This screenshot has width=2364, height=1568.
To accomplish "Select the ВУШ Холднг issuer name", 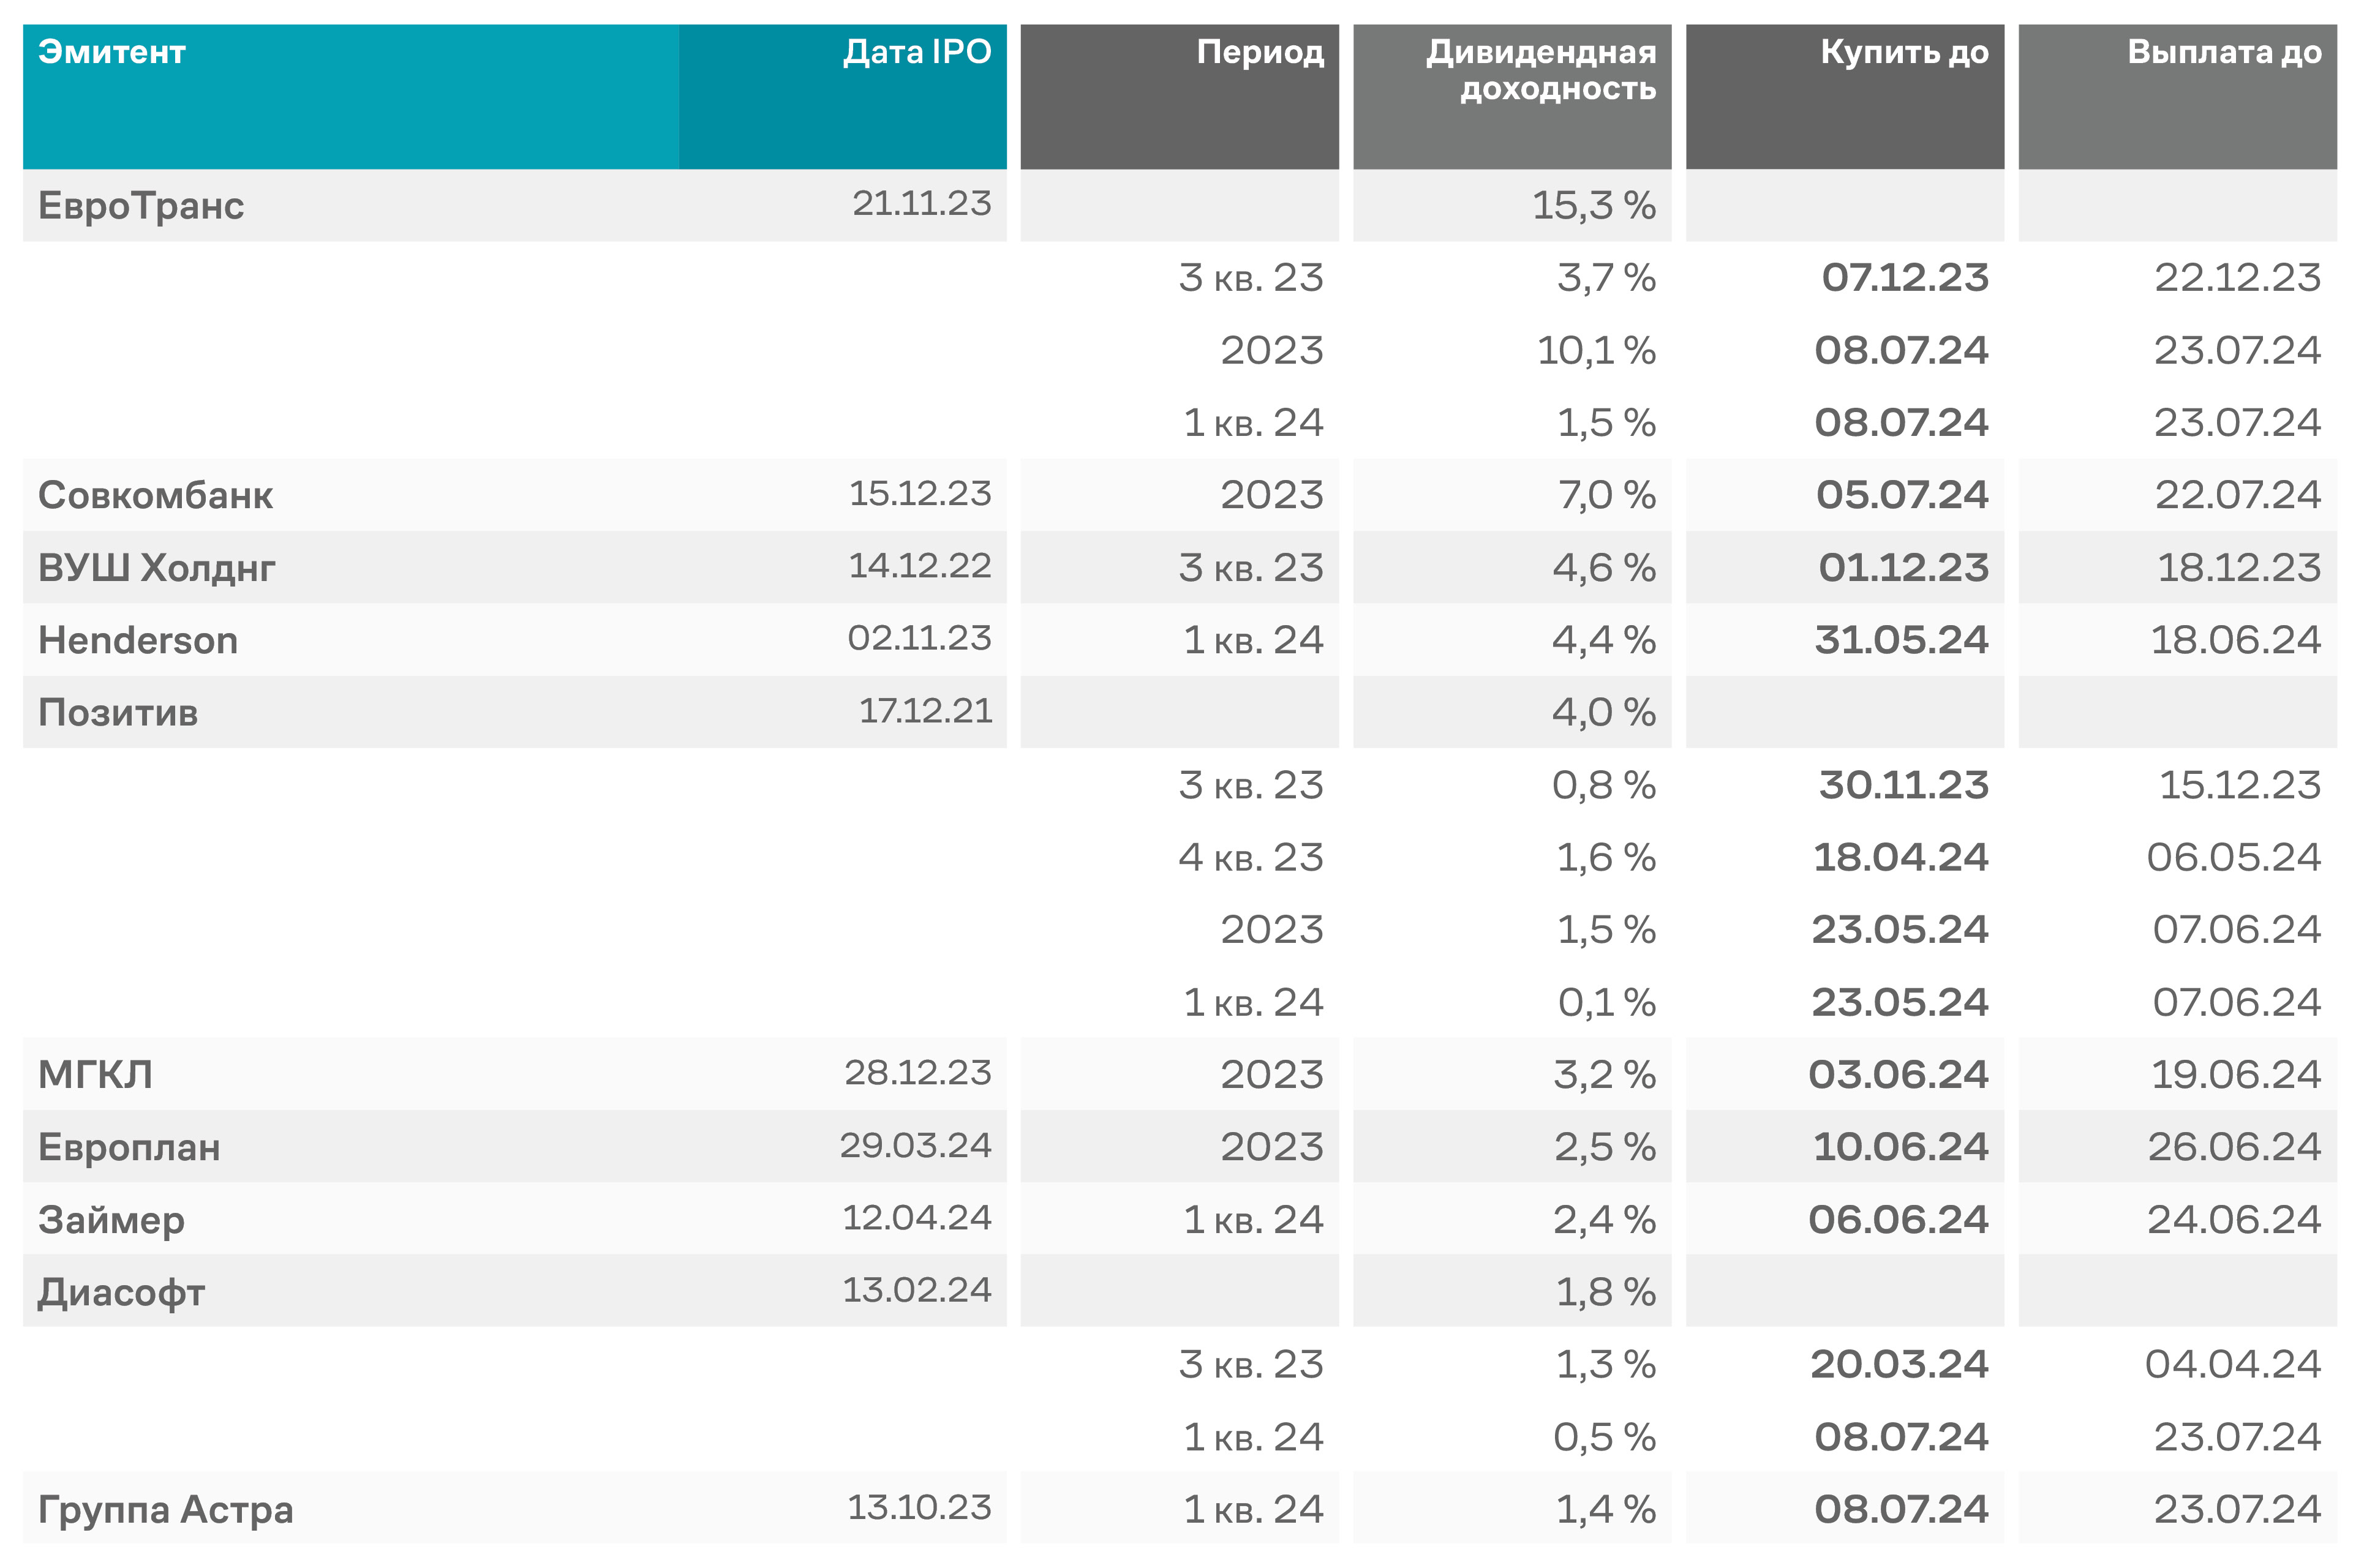I will 156,568.
